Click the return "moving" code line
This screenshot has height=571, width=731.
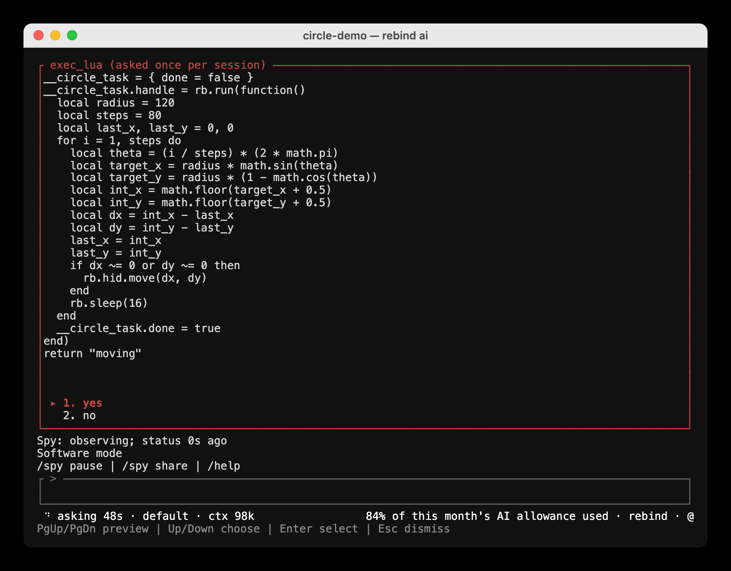click(93, 353)
